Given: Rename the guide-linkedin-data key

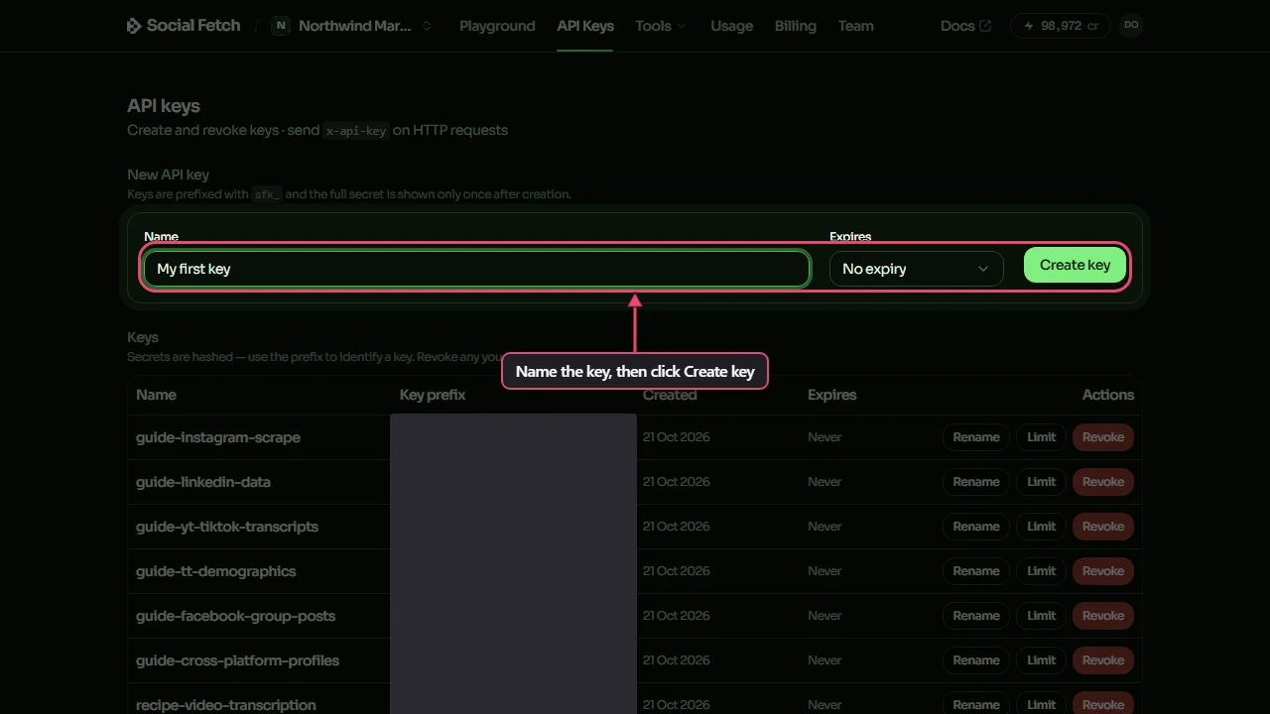Looking at the screenshot, I should point(976,482).
